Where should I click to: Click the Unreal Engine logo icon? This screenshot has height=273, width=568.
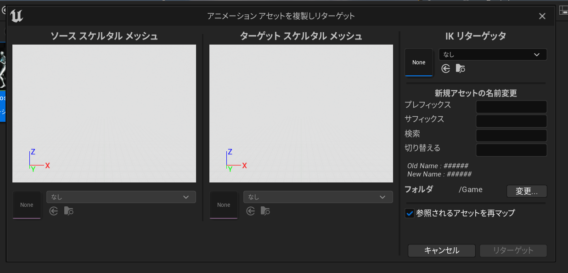pos(17,16)
